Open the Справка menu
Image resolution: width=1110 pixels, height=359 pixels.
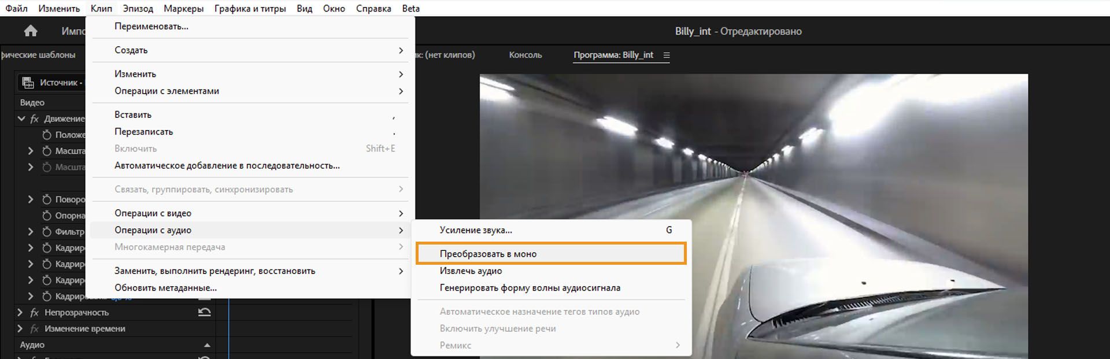point(373,8)
